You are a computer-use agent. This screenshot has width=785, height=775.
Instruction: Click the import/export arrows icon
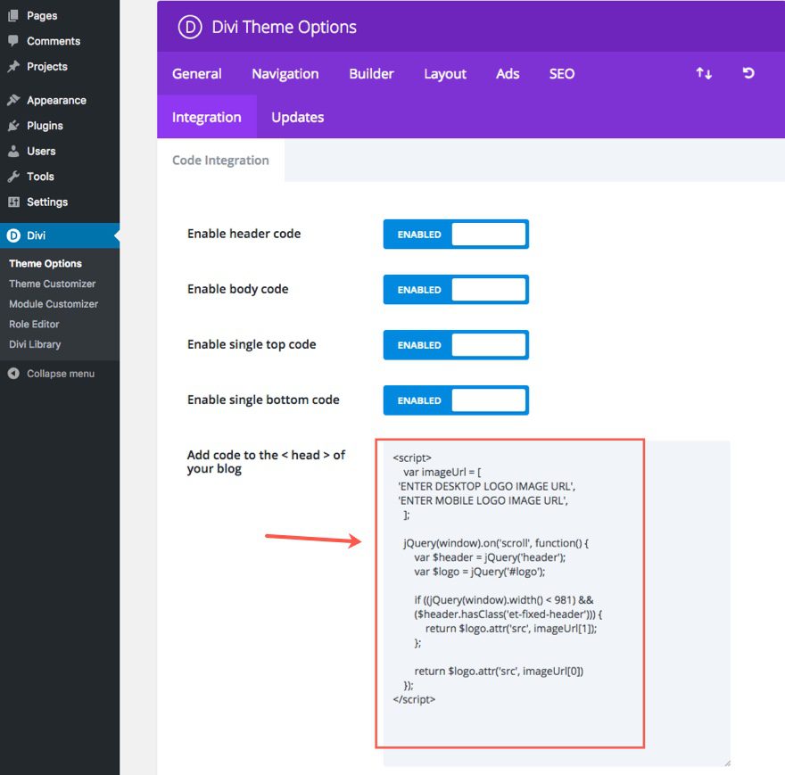(704, 74)
